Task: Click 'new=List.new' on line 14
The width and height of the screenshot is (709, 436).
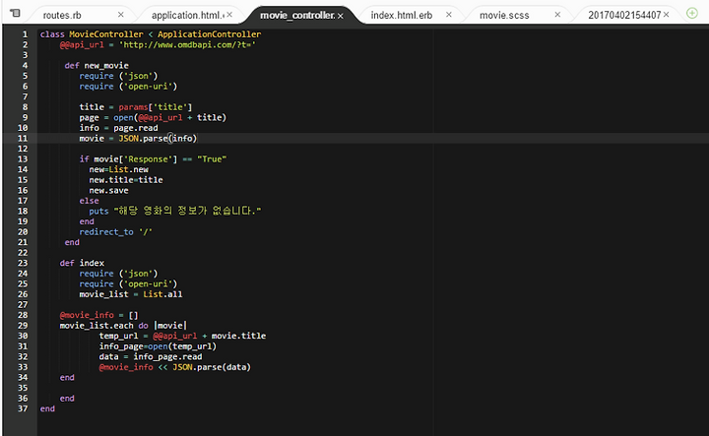Action: 118,169
